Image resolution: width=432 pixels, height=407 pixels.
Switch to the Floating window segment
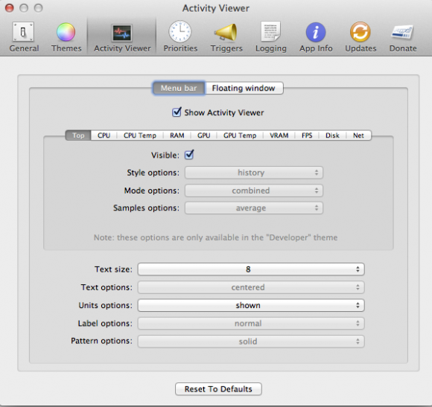(x=244, y=88)
